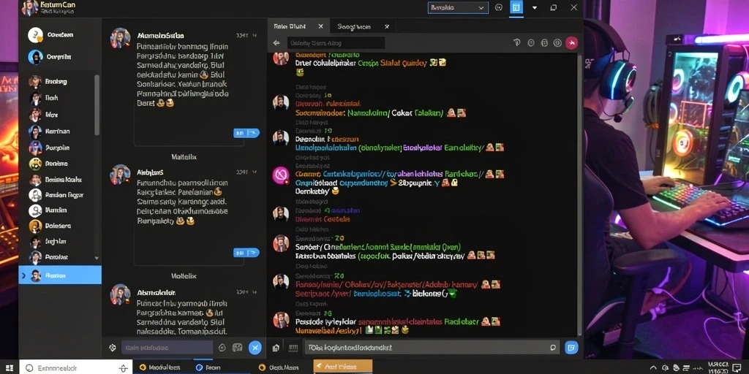Switch to the second chat tab
Image resolution: width=749 pixels, height=374 pixels.
click(354, 27)
